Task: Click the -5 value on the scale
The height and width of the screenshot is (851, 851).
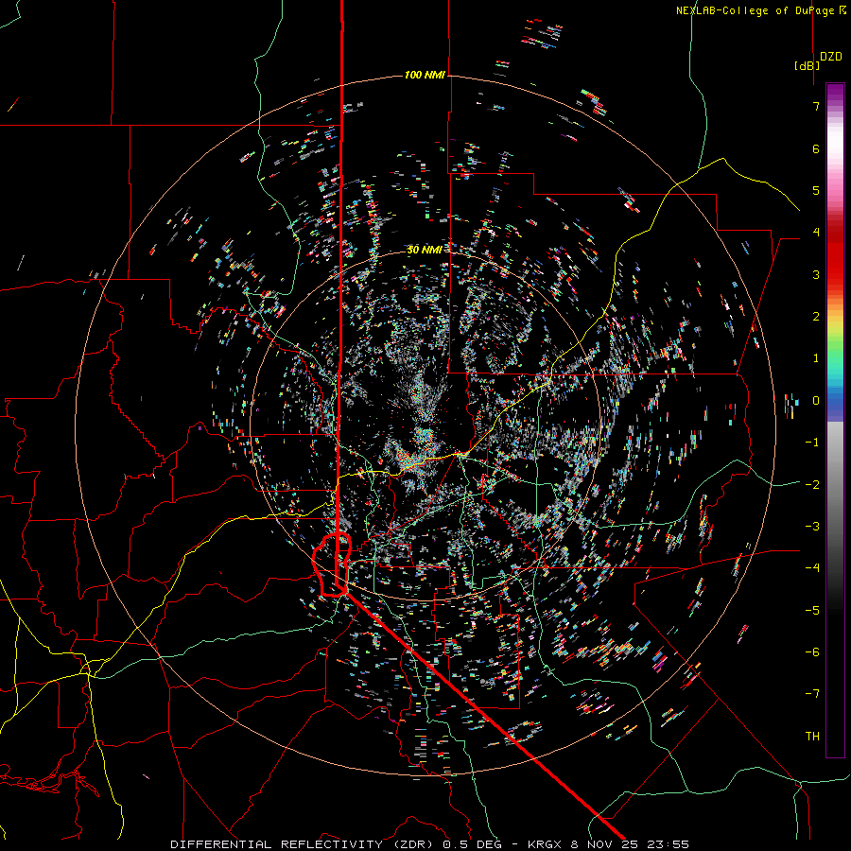Action: [x=812, y=611]
